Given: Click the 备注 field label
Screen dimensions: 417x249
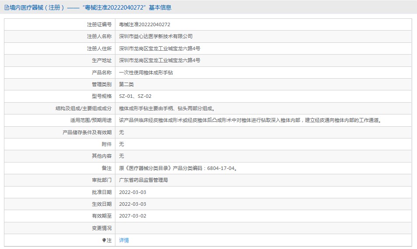Looking at the screenshot, I should point(107,168).
